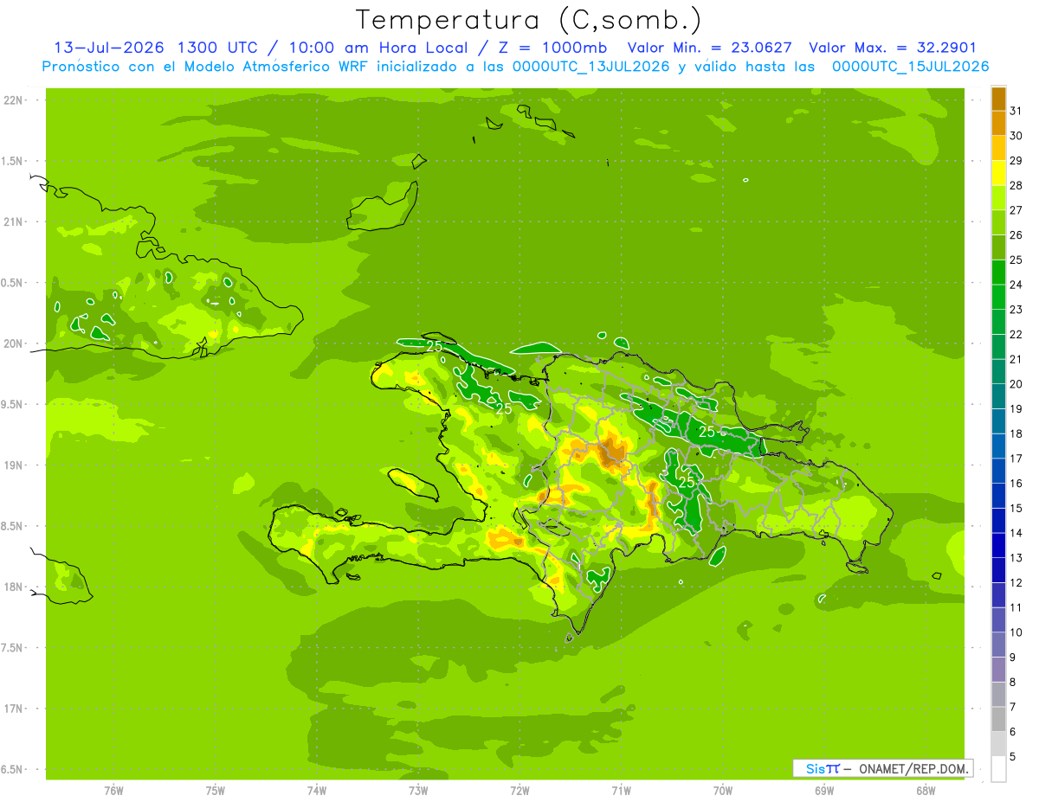Click the 'SisTT – ONAMET/REP.DOM.' logo box
Viewport: 1039px width, 802px height.
(x=882, y=768)
